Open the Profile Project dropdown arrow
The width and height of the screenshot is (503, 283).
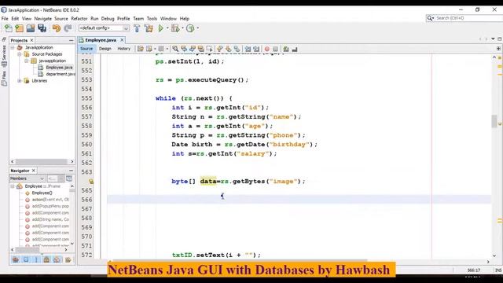(x=197, y=28)
